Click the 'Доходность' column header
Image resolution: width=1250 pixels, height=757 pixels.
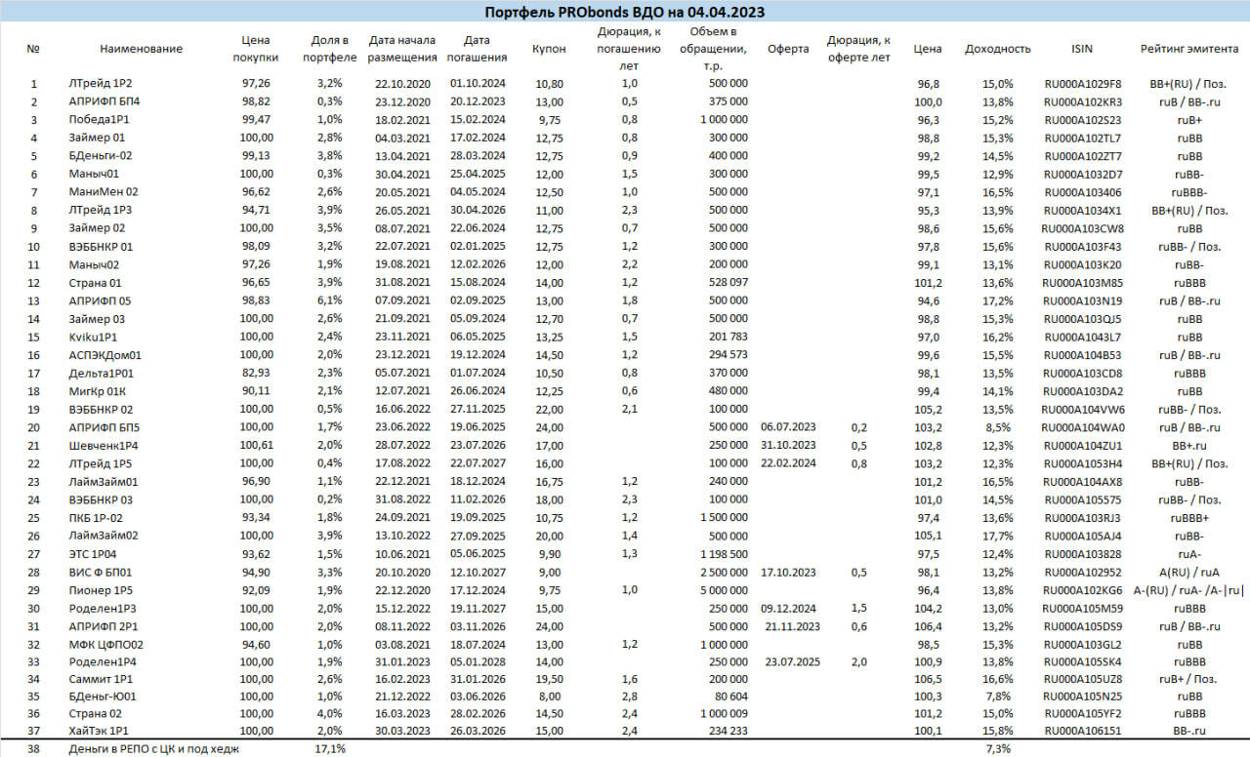[x=997, y=48]
